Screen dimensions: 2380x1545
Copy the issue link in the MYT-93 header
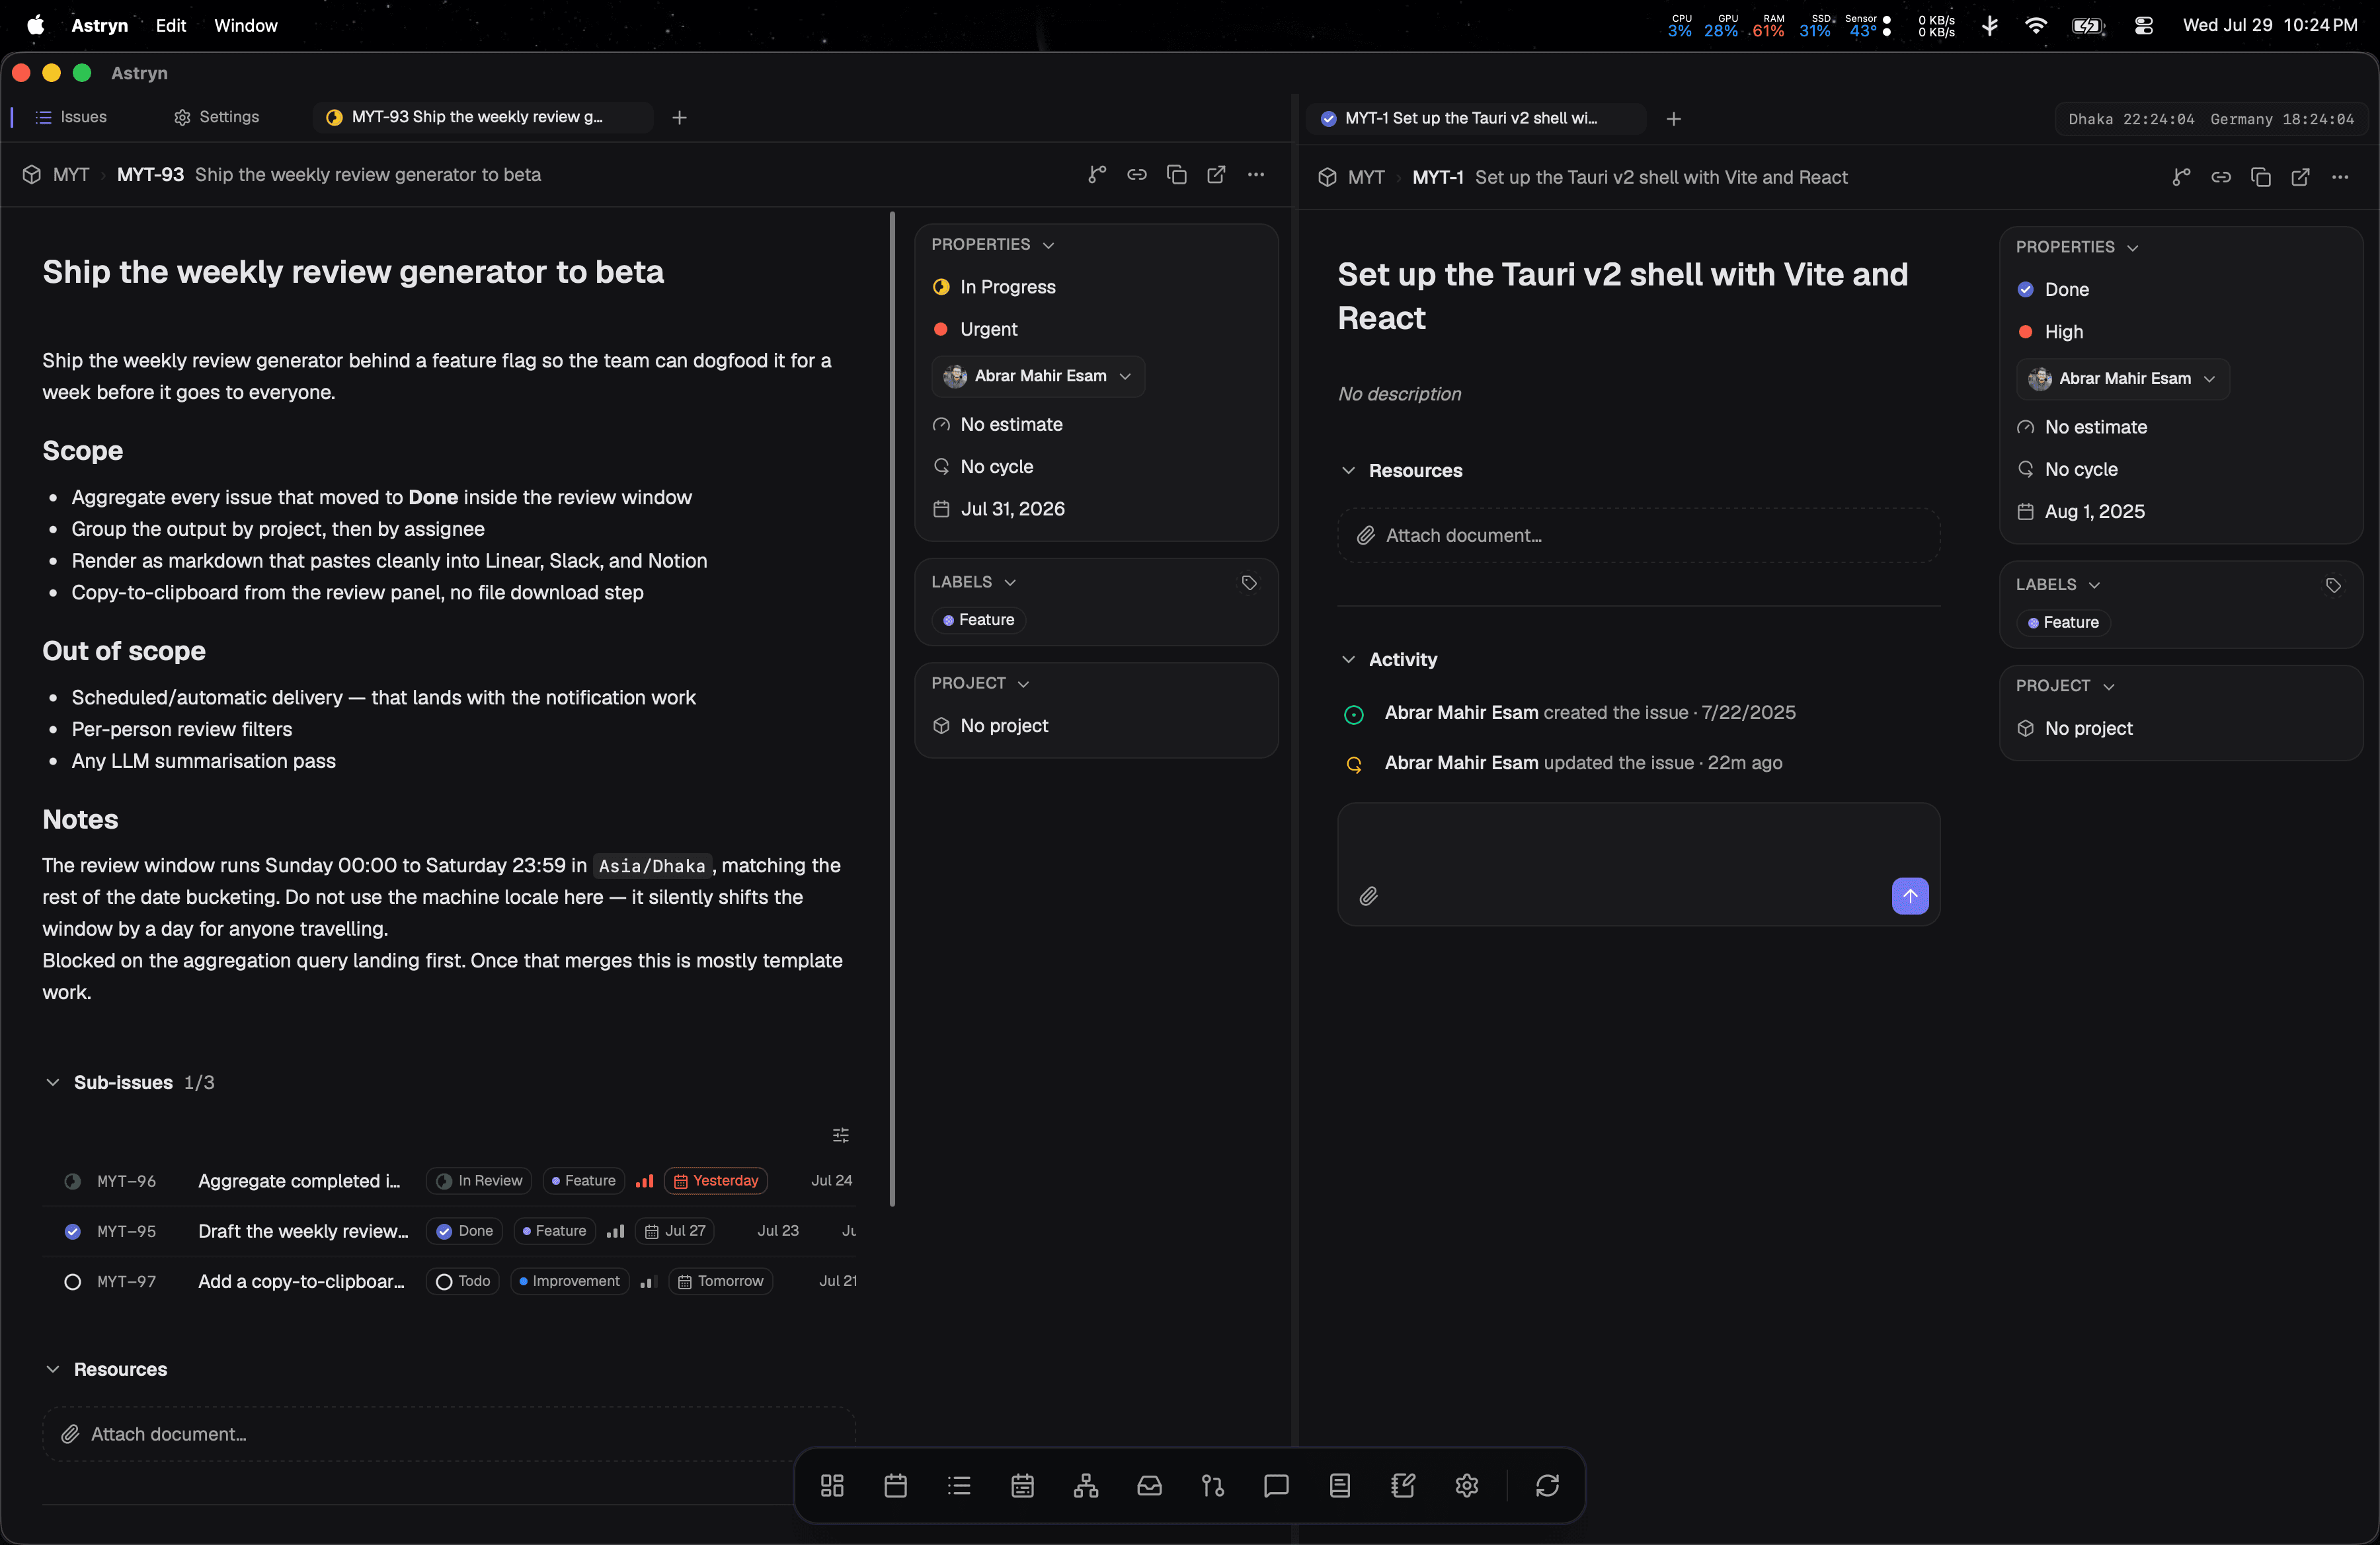pos(1137,175)
